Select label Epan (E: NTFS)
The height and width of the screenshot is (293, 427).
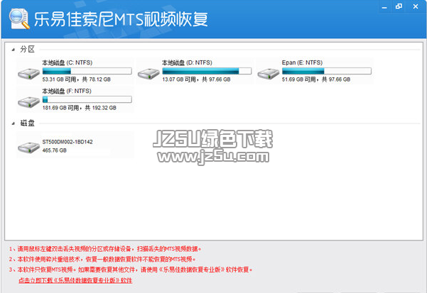[x=302, y=62]
